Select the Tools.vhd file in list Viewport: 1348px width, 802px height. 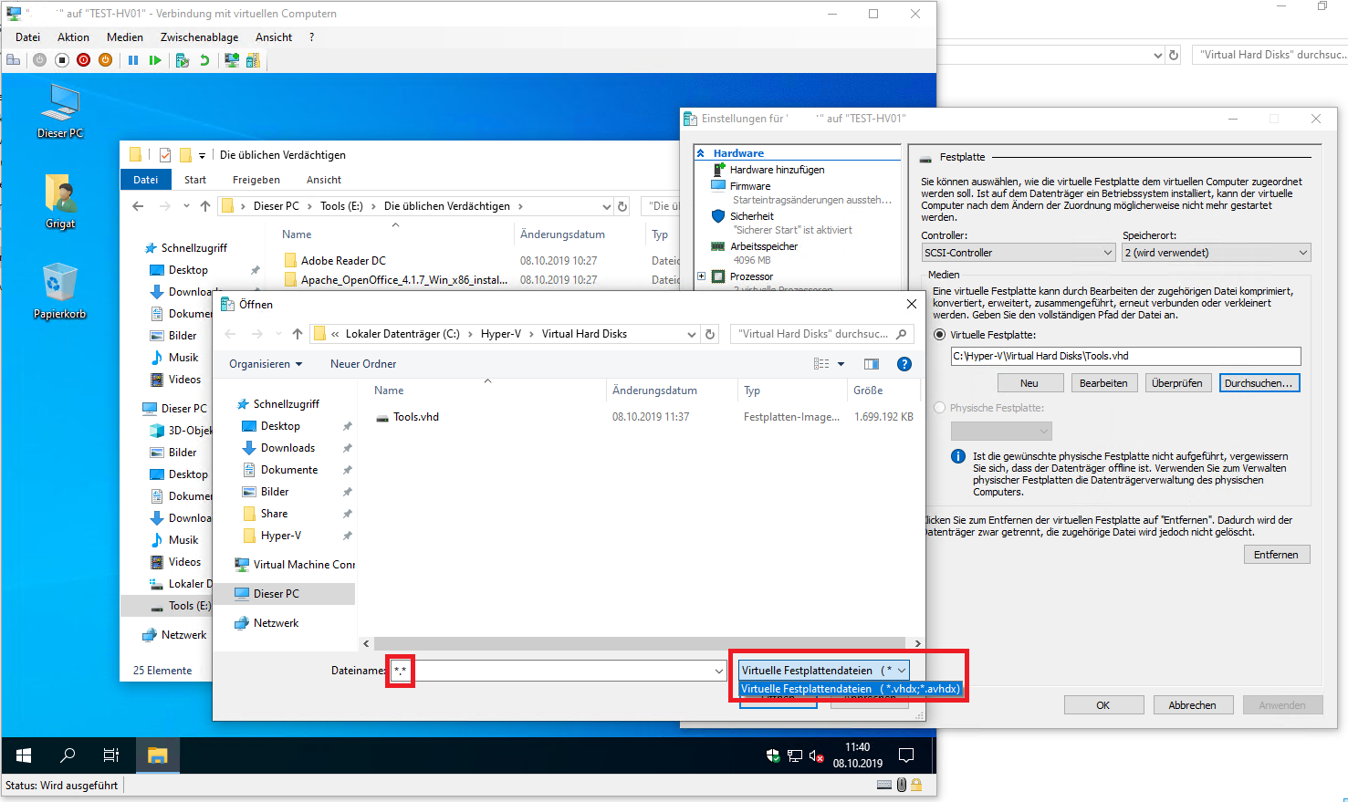click(x=416, y=417)
